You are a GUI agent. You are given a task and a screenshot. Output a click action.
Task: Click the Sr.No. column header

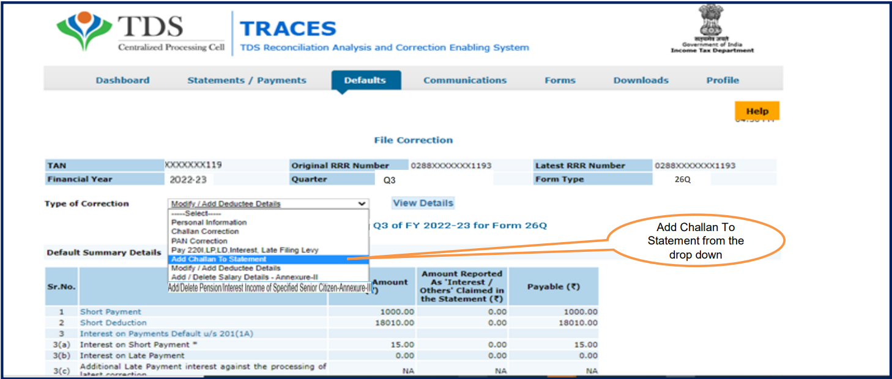(x=61, y=287)
